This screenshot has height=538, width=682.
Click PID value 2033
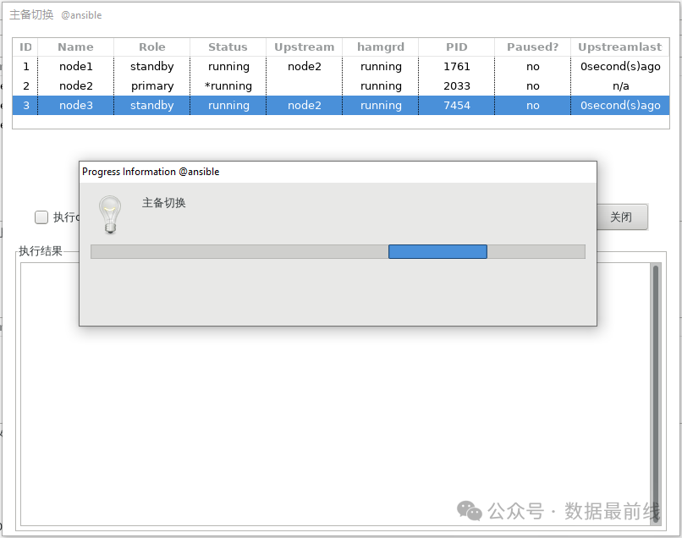[456, 85]
